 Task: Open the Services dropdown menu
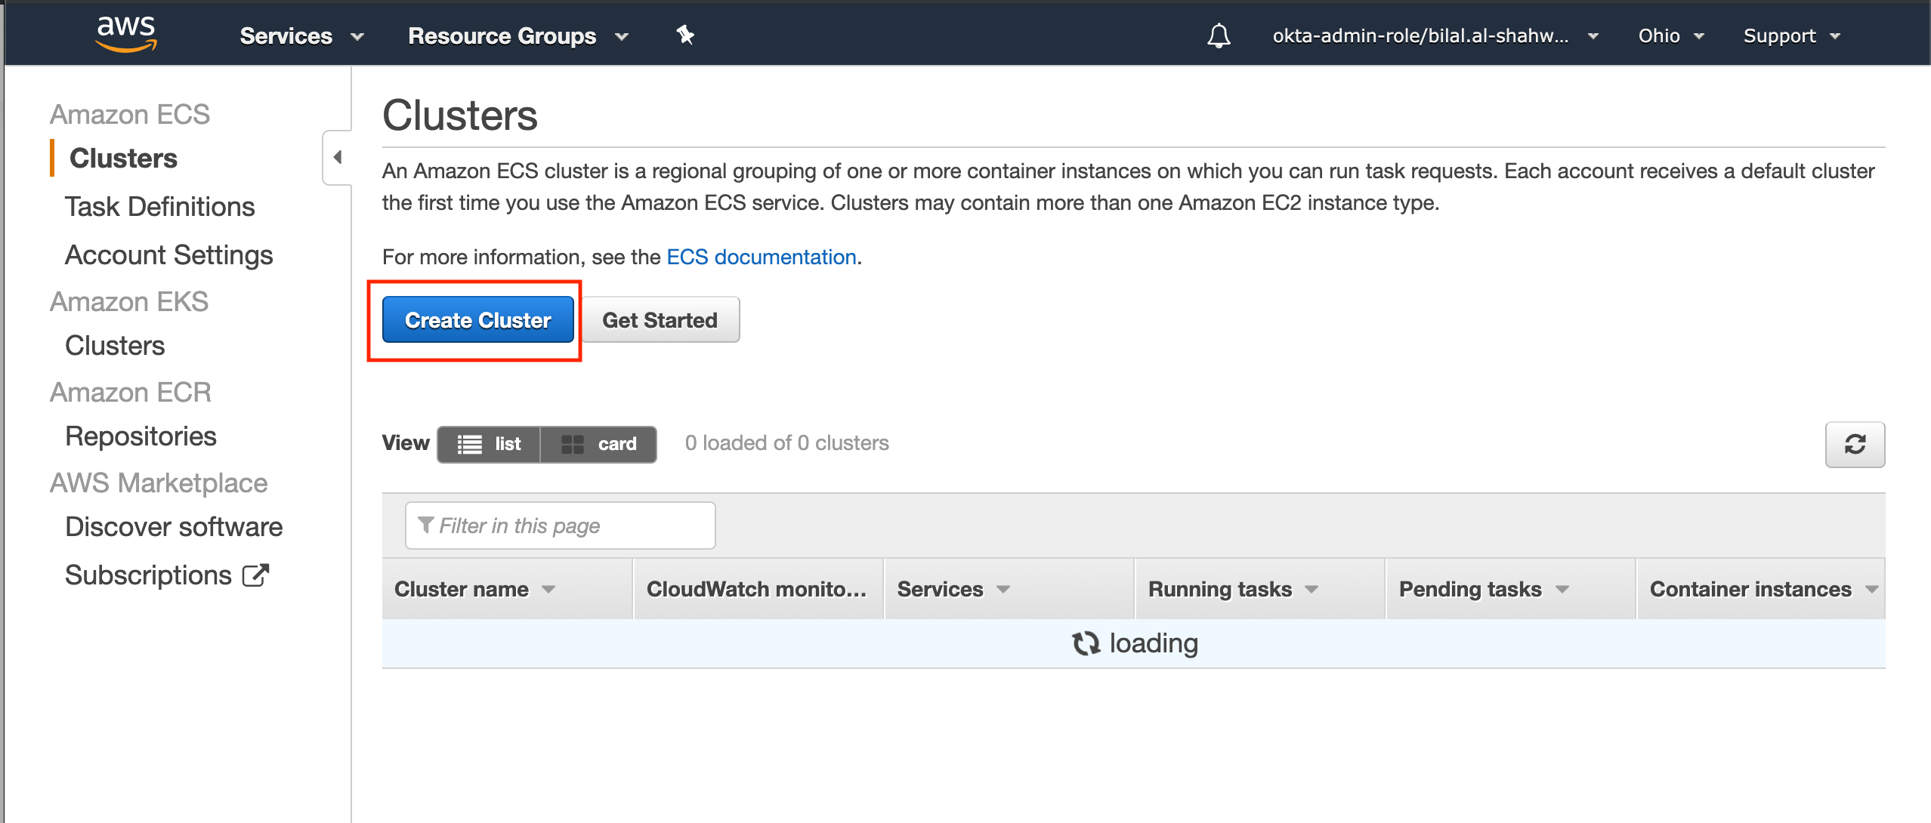[x=301, y=35]
